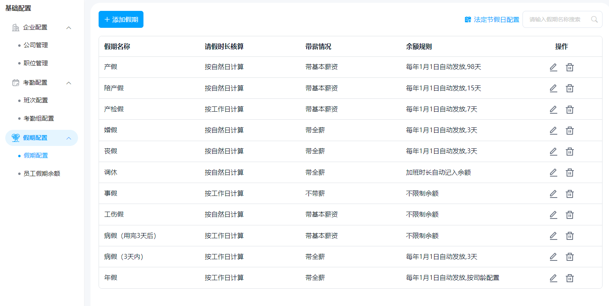
Task: Open 法定节假日配置 link
Action: coord(492,19)
